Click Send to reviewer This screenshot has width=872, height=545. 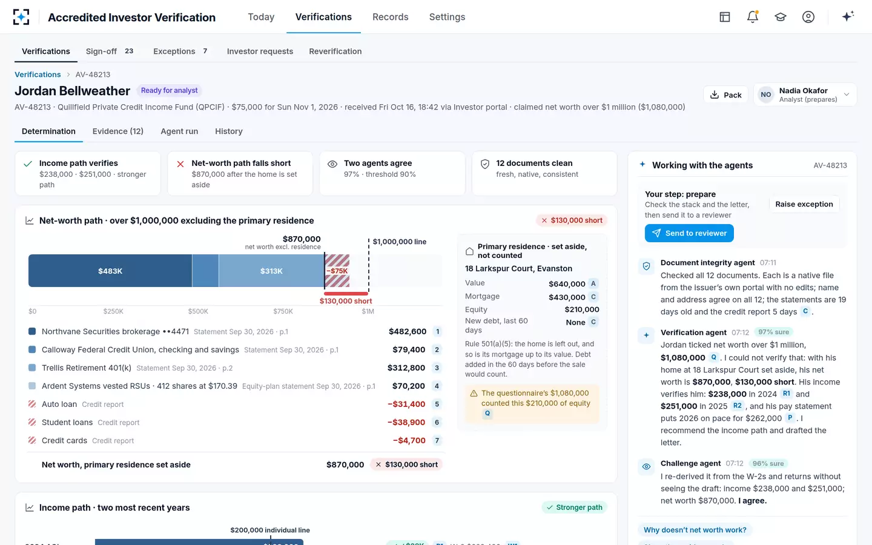pos(689,233)
